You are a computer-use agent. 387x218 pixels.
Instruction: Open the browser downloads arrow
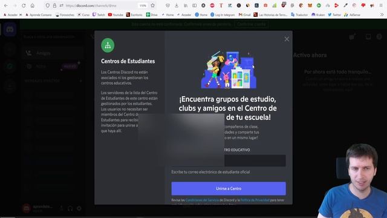[177, 5]
